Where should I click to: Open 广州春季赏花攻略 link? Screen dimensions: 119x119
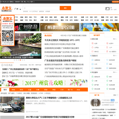click(x=22, y=76)
